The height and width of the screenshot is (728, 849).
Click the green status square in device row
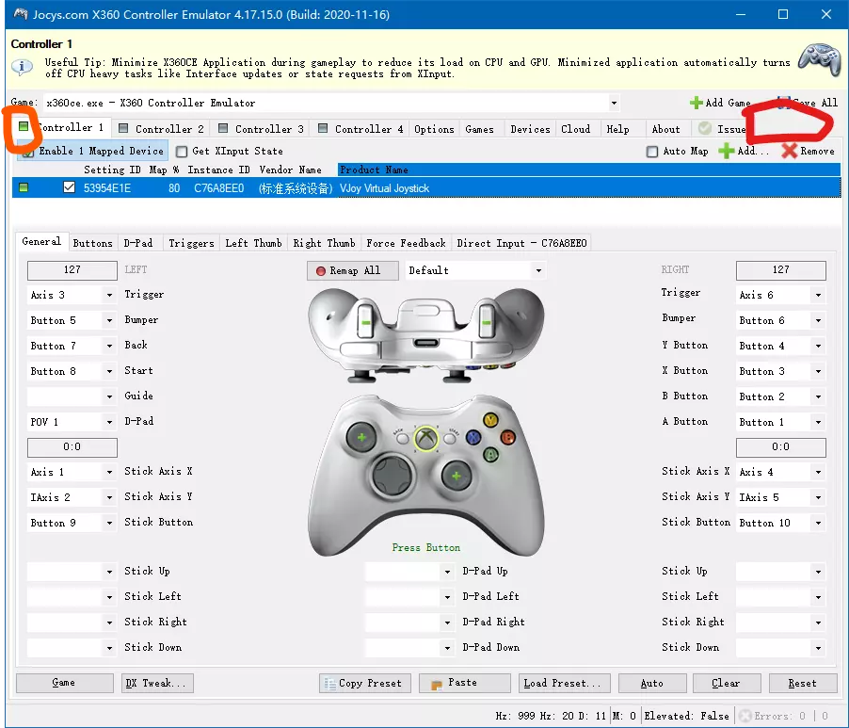24,188
